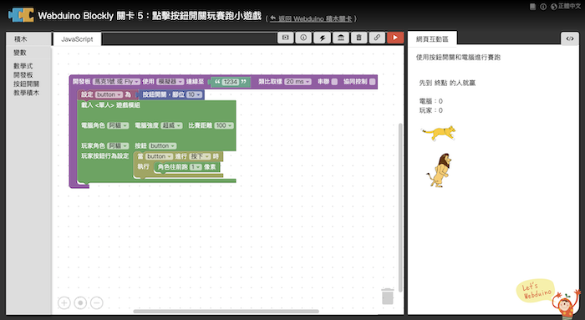Open the 電腦角色 character dropdown
This screenshot has width=585, height=320.
(118, 125)
